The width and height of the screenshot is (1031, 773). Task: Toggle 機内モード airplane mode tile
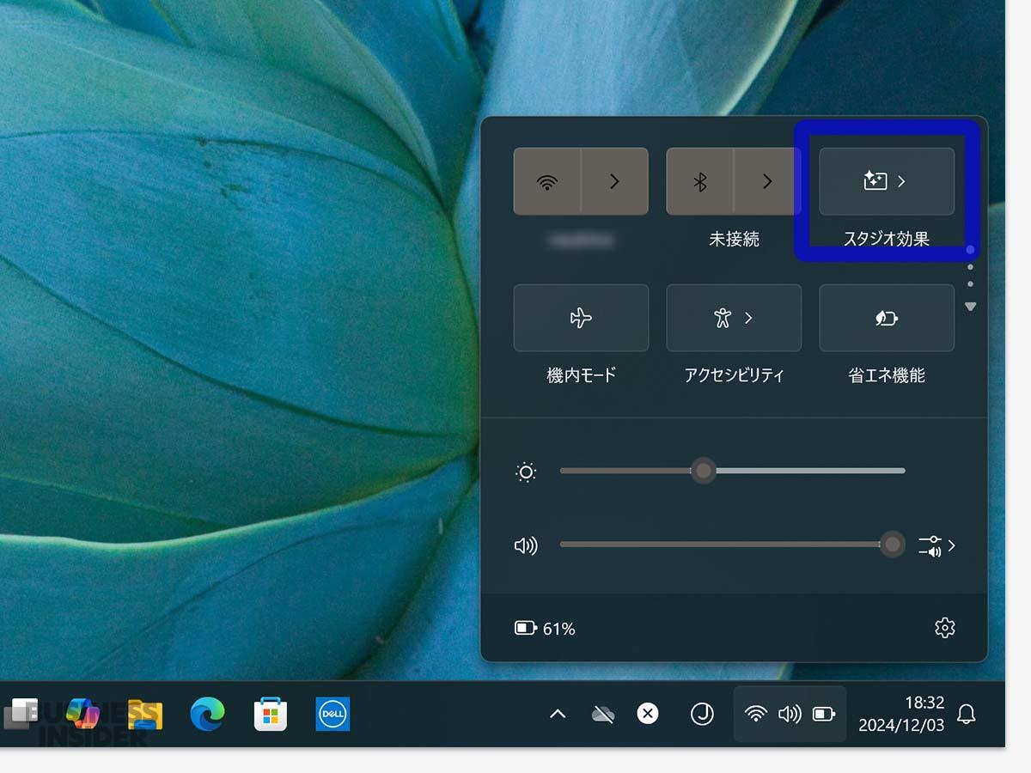[581, 318]
